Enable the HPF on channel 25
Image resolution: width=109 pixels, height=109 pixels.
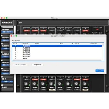pos(27,90)
